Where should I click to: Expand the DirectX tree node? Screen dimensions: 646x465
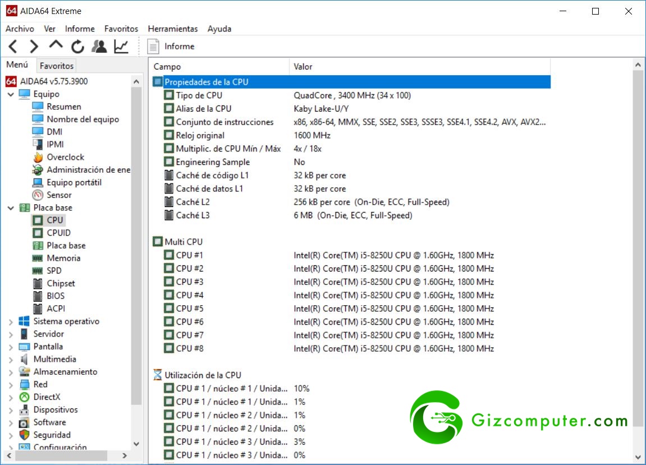pyautogui.click(x=11, y=398)
